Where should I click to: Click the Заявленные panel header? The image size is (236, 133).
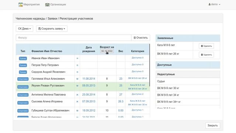tap(188, 38)
